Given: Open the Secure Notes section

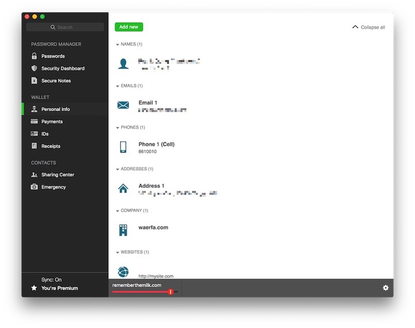Looking at the screenshot, I should (x=56, y=81).
